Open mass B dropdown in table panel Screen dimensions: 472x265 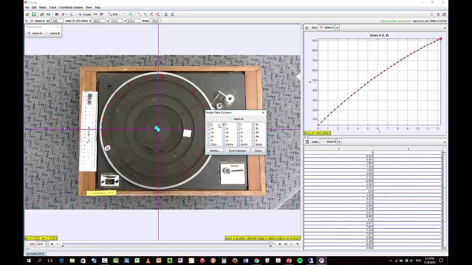(x=339, y=142)
